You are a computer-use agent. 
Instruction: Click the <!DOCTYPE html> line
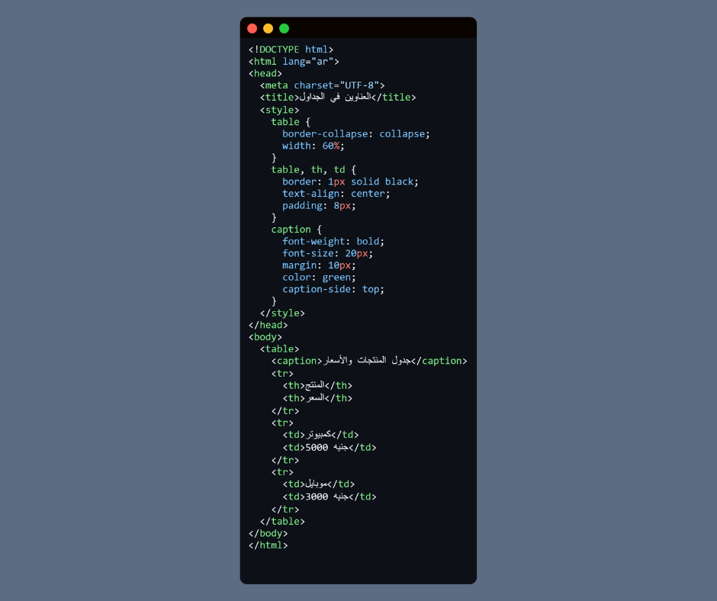point(291,50)
